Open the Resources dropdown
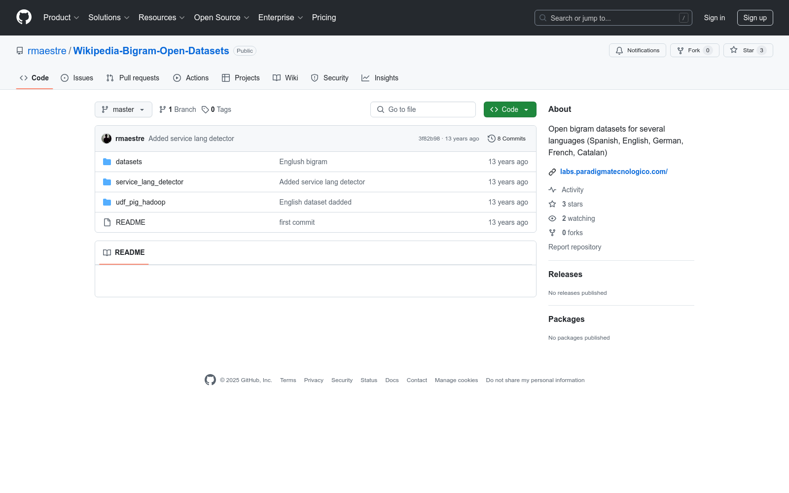Screen dimensions: 789x493 click(x=162, y=18)
